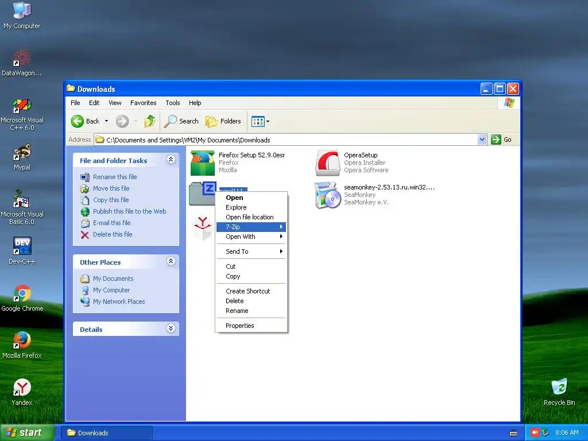Select the seamonkey-2.53.13.ru.win32 installer
This screenshot has height=441, width=588.
(374, 195)
